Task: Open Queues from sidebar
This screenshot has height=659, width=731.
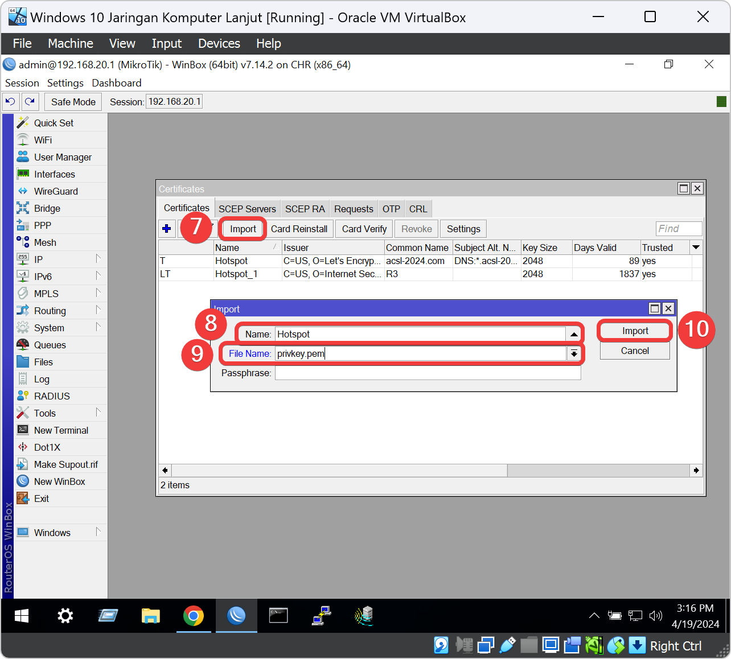Action: pyautogui.click(x=50, y=345)
